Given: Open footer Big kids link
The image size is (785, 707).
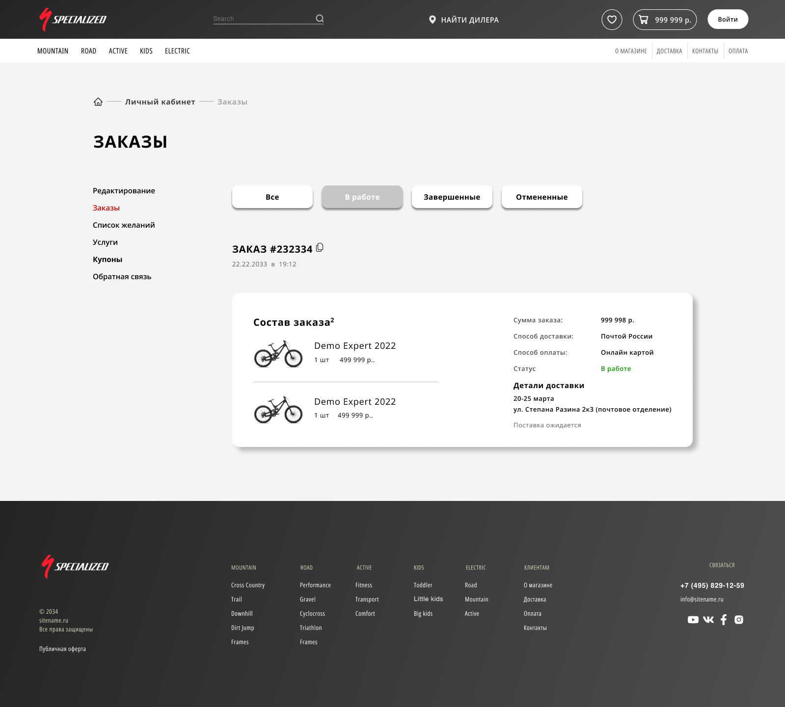Looking at the screenshot, I should [x=423, y=614].
